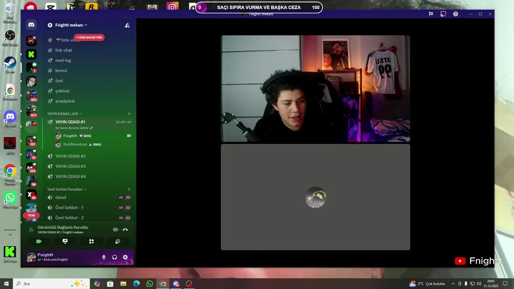Open the soundboard icon
This screenshot has width=514, height=289.
click(x=118, y=241)
